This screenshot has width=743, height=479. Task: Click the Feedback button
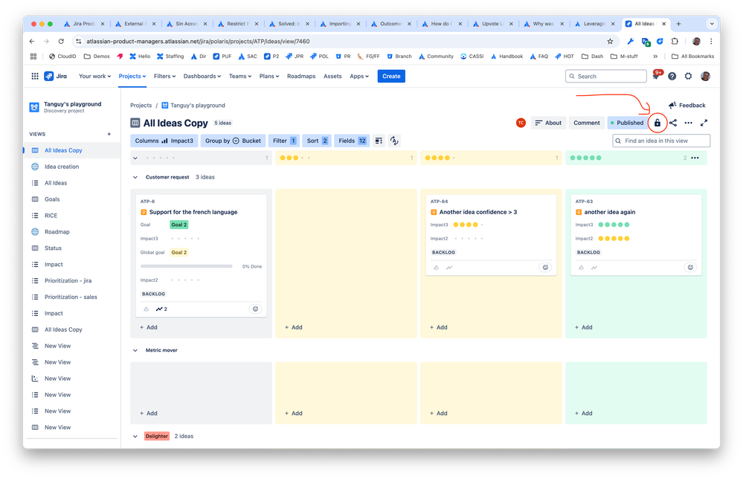(687, 105)
